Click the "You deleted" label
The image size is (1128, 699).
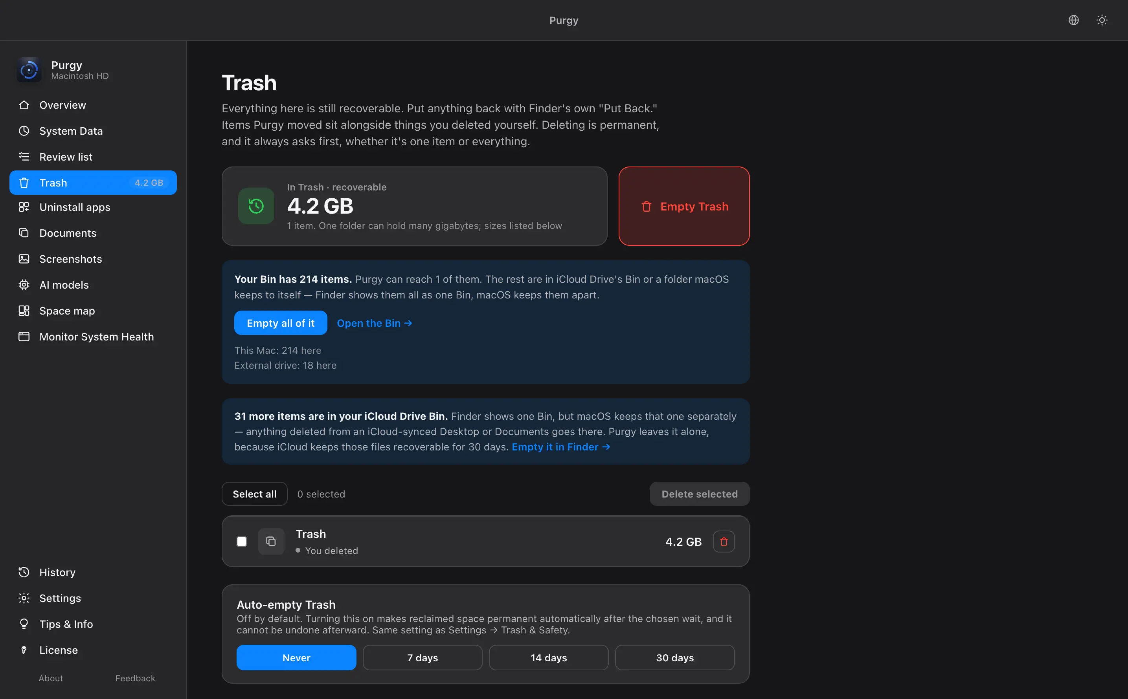(331, 551)
